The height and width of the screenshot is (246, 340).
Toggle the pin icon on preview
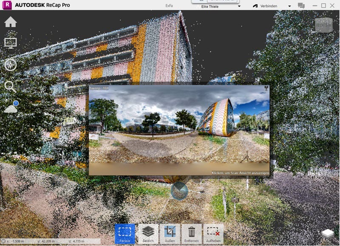[x=266, y=88]
